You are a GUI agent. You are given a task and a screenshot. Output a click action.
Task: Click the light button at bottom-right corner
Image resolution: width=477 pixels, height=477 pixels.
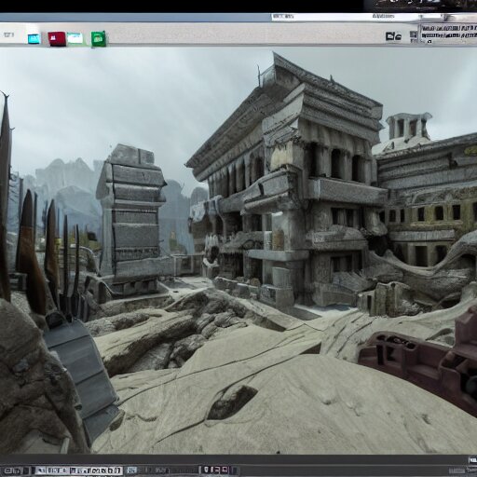click(x=472, y=459)
